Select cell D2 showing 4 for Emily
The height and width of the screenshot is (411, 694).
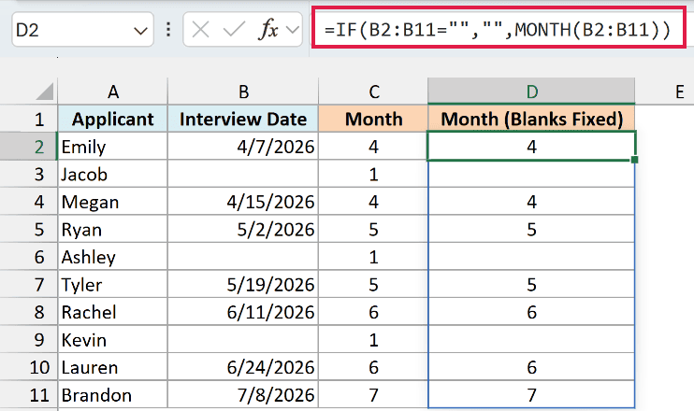[x=531, y=147]
